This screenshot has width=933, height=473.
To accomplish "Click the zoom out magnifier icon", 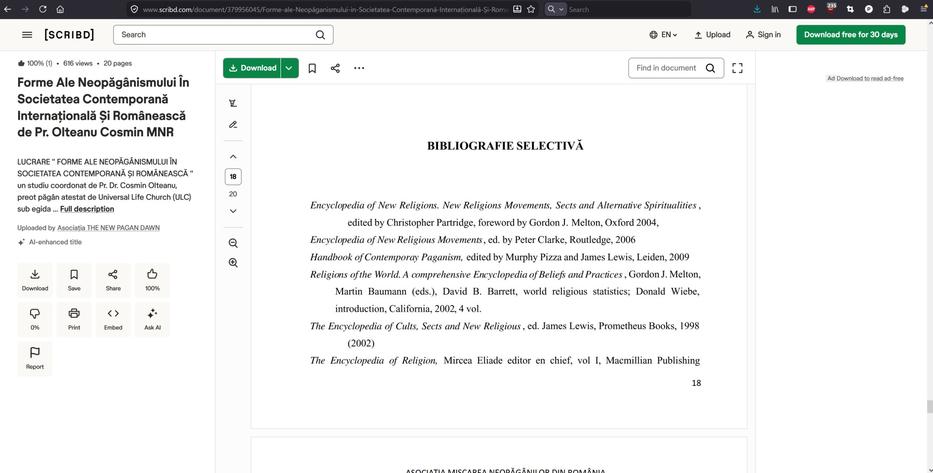I will [233, 243].
